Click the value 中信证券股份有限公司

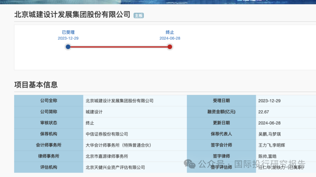tap(107, 134)
